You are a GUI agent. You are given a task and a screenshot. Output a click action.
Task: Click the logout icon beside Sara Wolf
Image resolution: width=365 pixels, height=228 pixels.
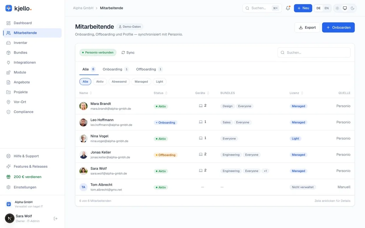(55, 219)
